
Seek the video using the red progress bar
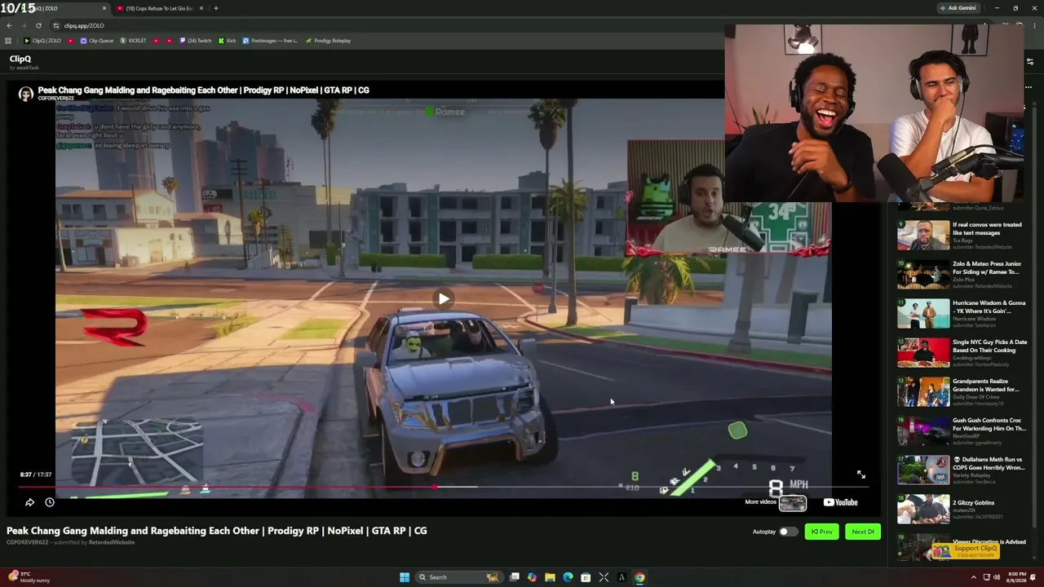[443, 487]
